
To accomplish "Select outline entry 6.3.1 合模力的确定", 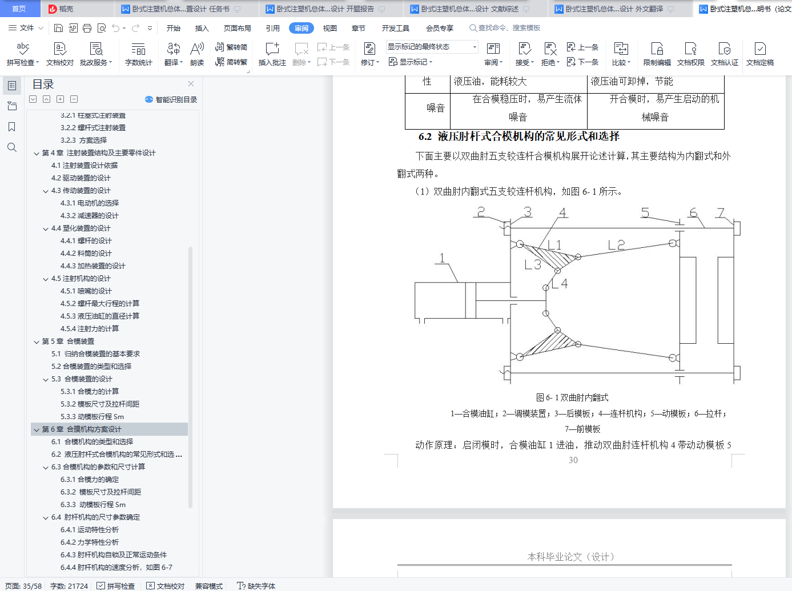I will pyautogui.click(x=90, y=480).
